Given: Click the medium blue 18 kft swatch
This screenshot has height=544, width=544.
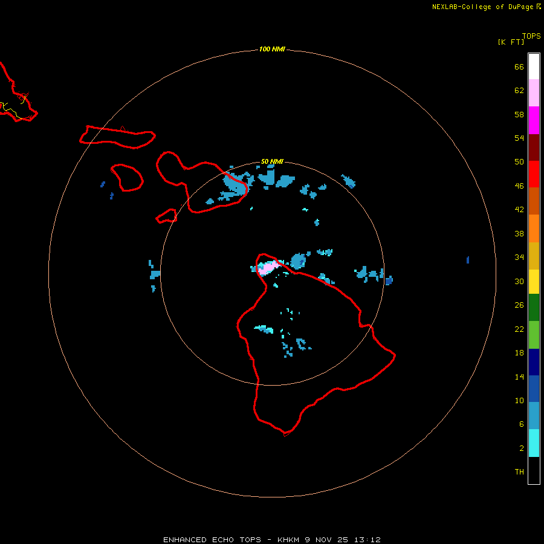Looking at the screenshot, I should coord(534,389).
